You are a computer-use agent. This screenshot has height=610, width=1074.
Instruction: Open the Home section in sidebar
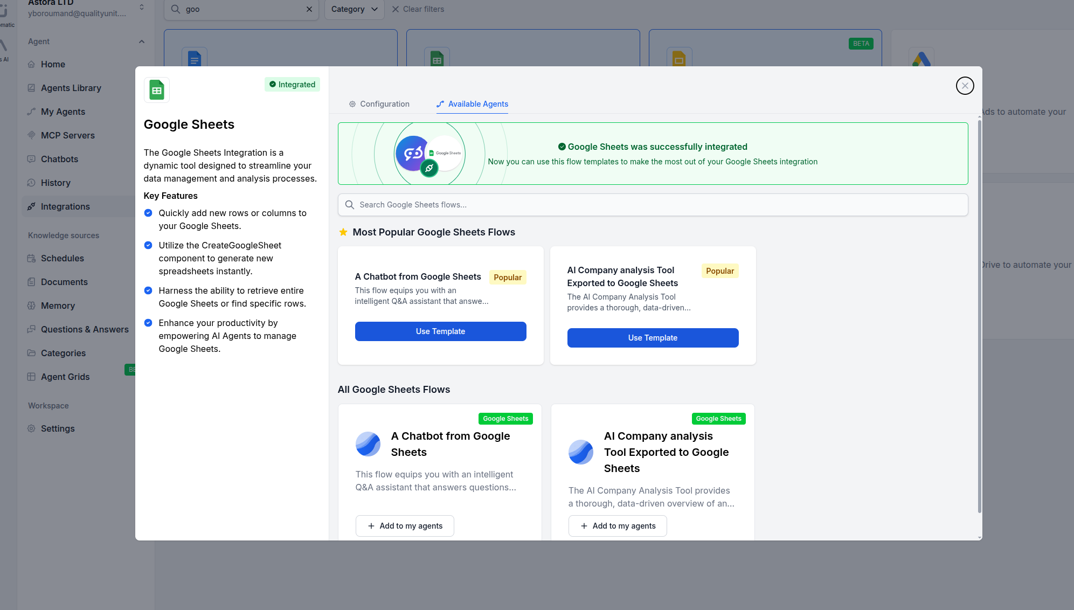pyautogui.click(x=53, y=64)
